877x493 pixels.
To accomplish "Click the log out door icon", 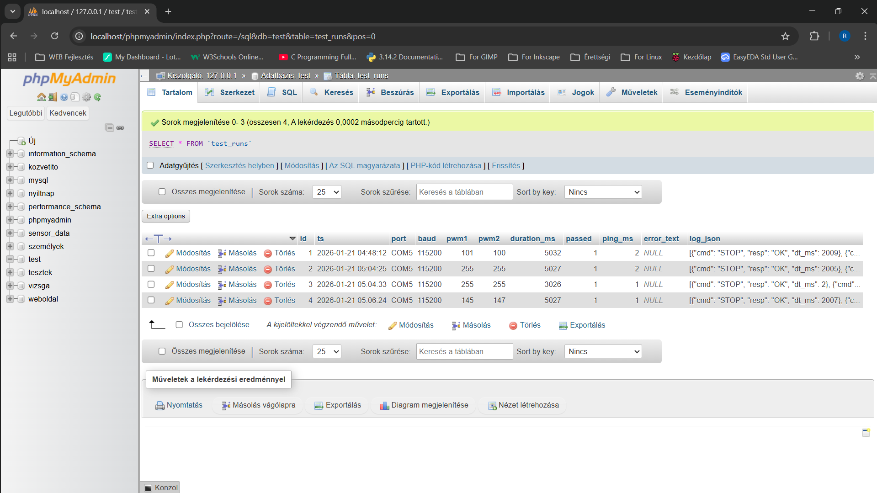I will 53,97.
